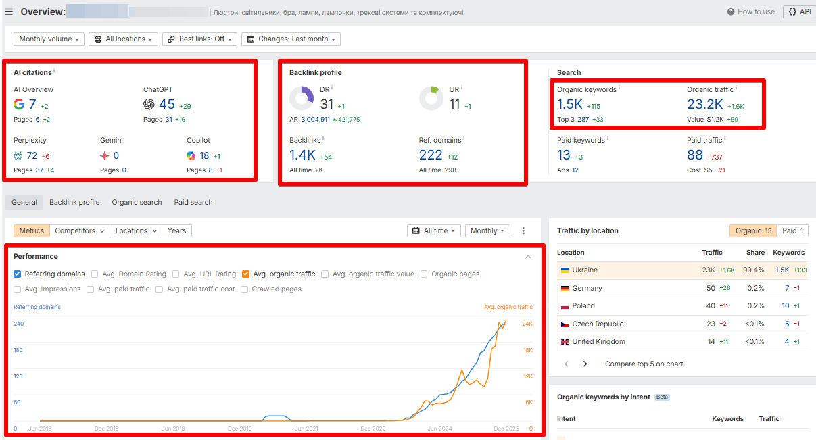Open the Changes: Last month dropdown
This screenshot has width=816, height=440.
pyautogui.click(x=292, y=39)
